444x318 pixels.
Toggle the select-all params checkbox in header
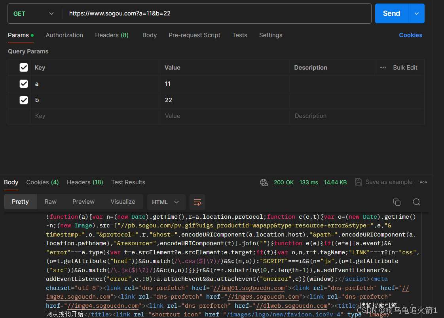point(24,68)
